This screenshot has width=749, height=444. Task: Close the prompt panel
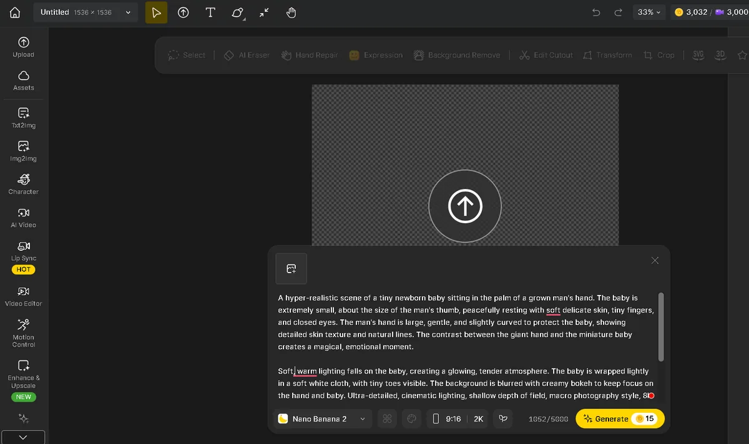(x=655, y=261)
